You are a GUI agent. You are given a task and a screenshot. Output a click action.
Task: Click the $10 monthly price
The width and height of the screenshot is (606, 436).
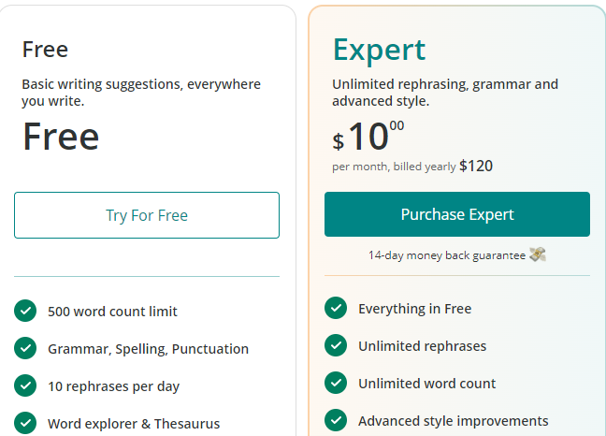coord(368,137)
